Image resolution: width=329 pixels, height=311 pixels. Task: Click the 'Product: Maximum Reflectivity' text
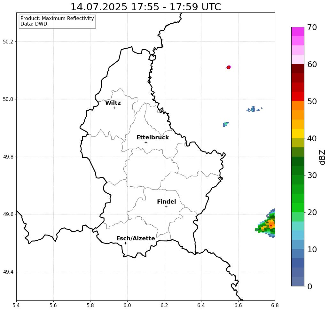click(57, 19)
